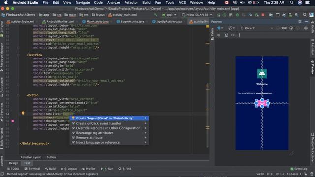The height and width of the screenshot is (177, 315).
Task: Switch to the AndroidManifest.xml tab
Action: tap(59, 22)
